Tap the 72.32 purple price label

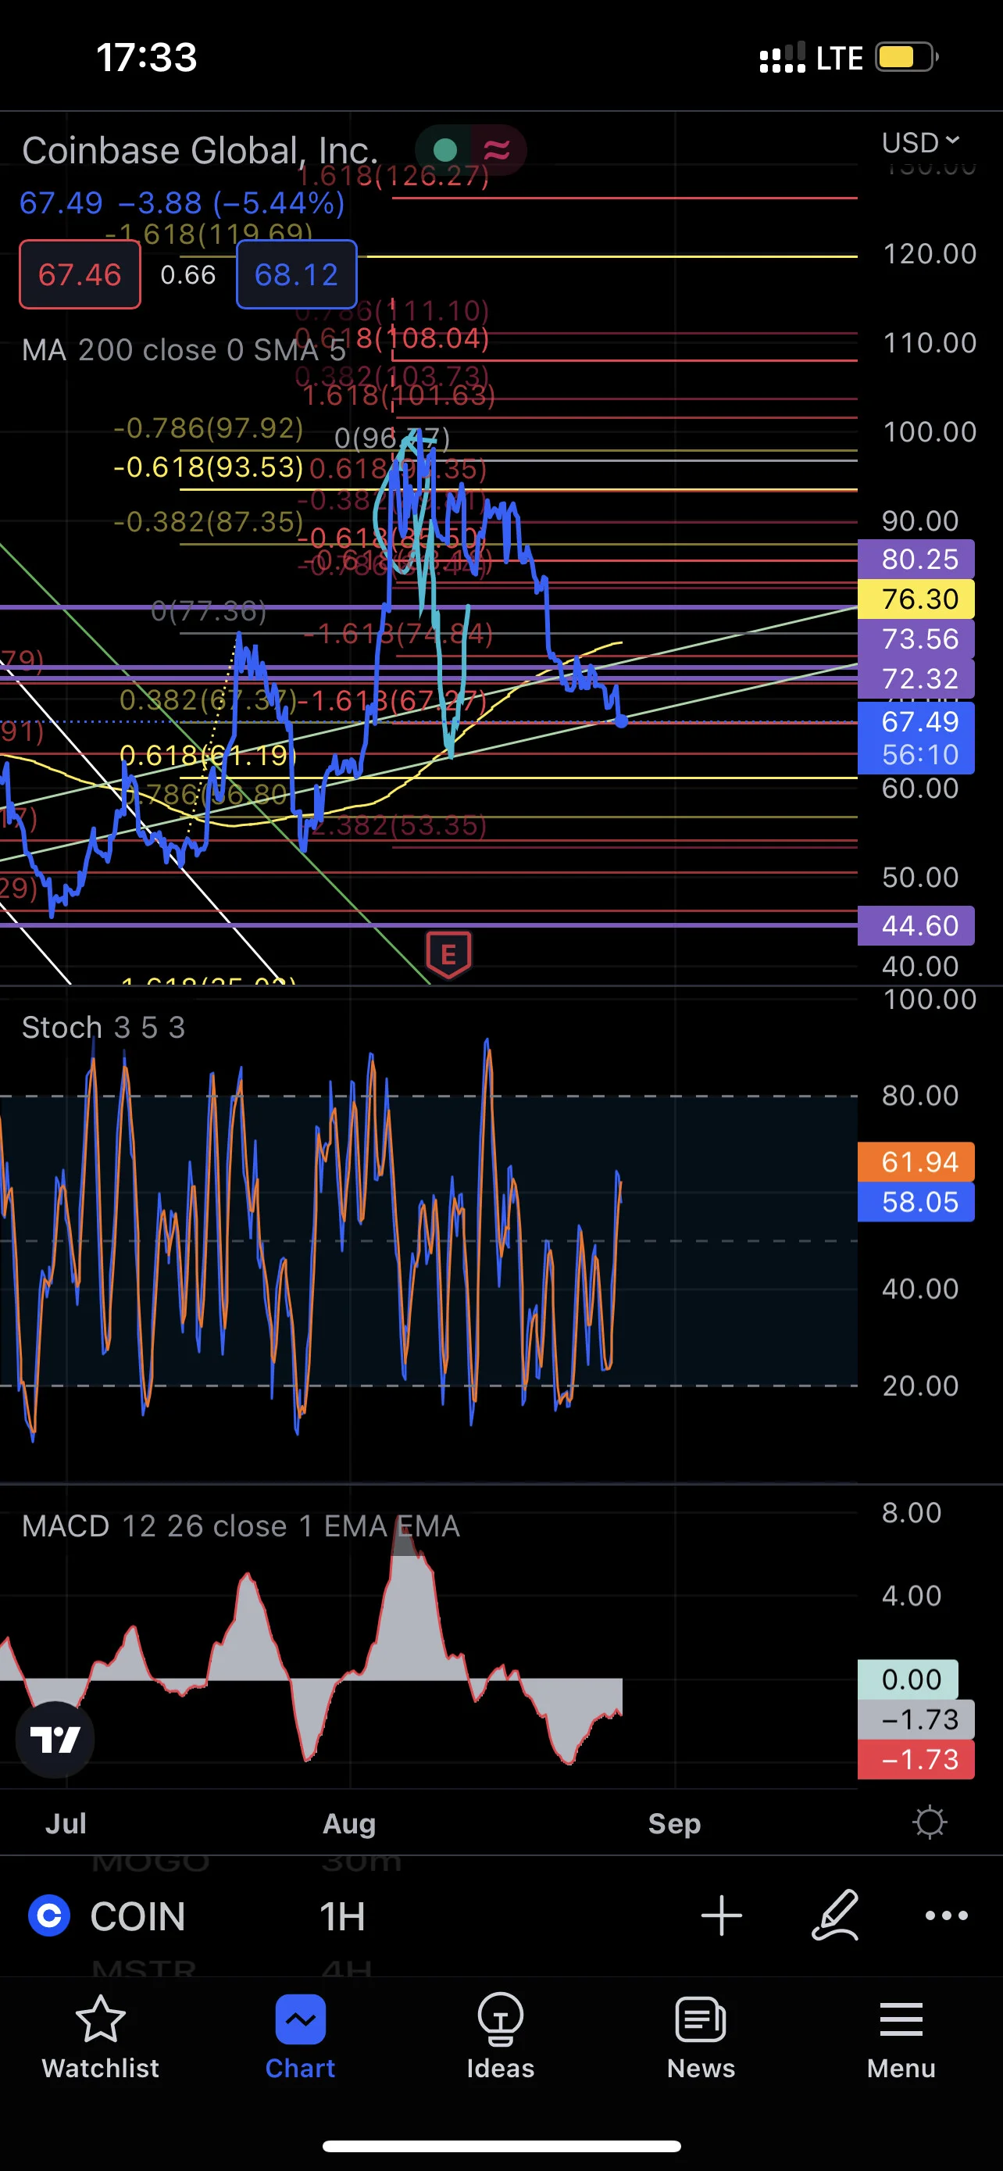[x=916, y=678]
